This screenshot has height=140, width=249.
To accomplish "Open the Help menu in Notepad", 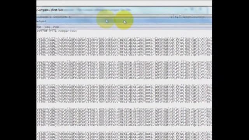I will click(56, 27).
